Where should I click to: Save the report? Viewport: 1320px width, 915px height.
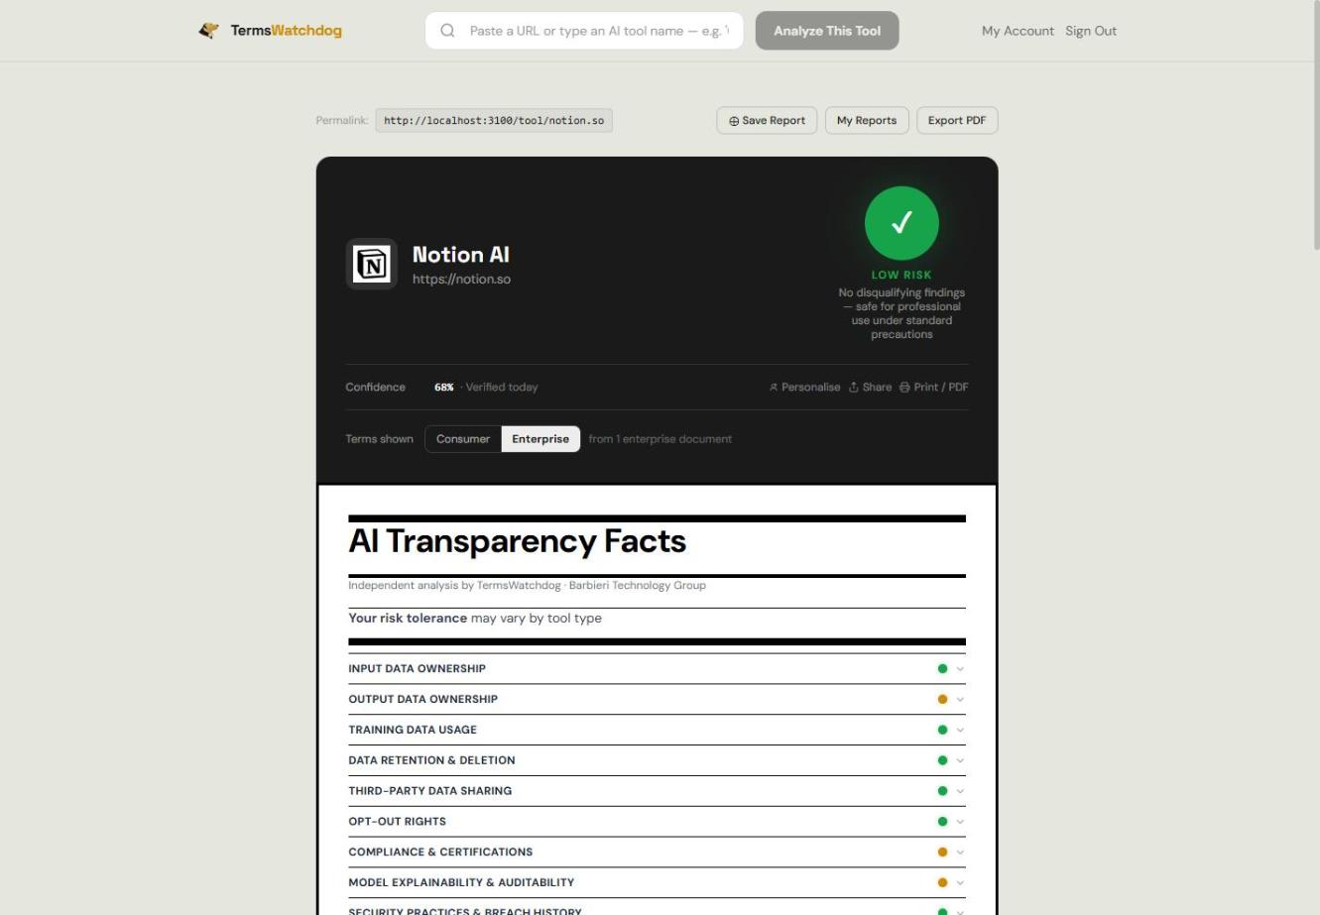click(767, 121)
